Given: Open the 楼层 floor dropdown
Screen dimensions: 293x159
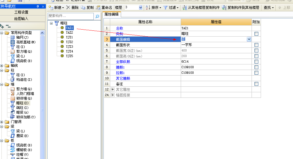Looking at the screenshot, I should (140, 8).
